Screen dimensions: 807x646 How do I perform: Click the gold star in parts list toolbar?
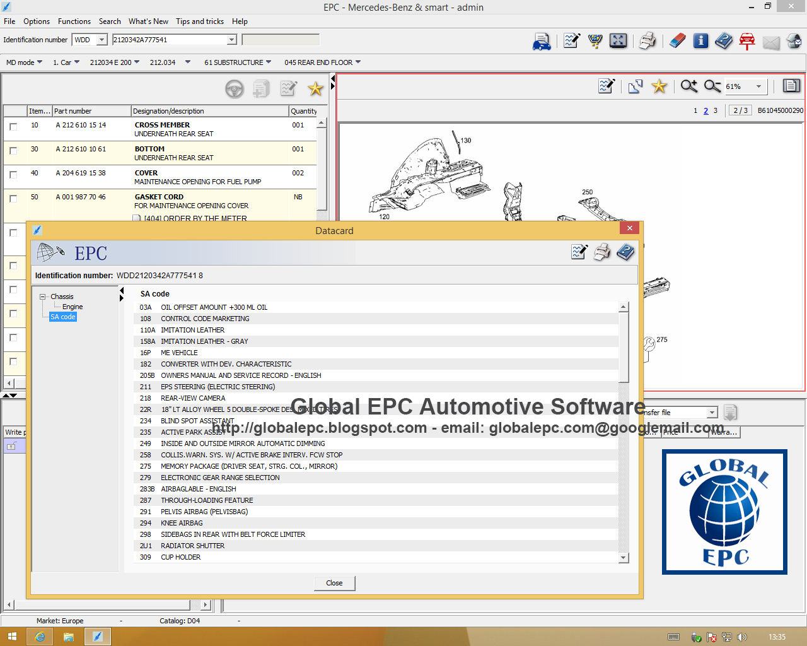pos(315,89)
